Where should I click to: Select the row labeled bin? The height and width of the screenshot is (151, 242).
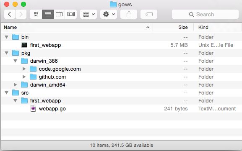(121, 37)
